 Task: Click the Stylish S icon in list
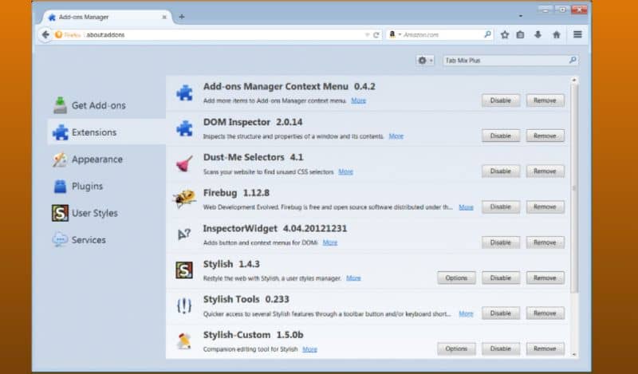184,270
